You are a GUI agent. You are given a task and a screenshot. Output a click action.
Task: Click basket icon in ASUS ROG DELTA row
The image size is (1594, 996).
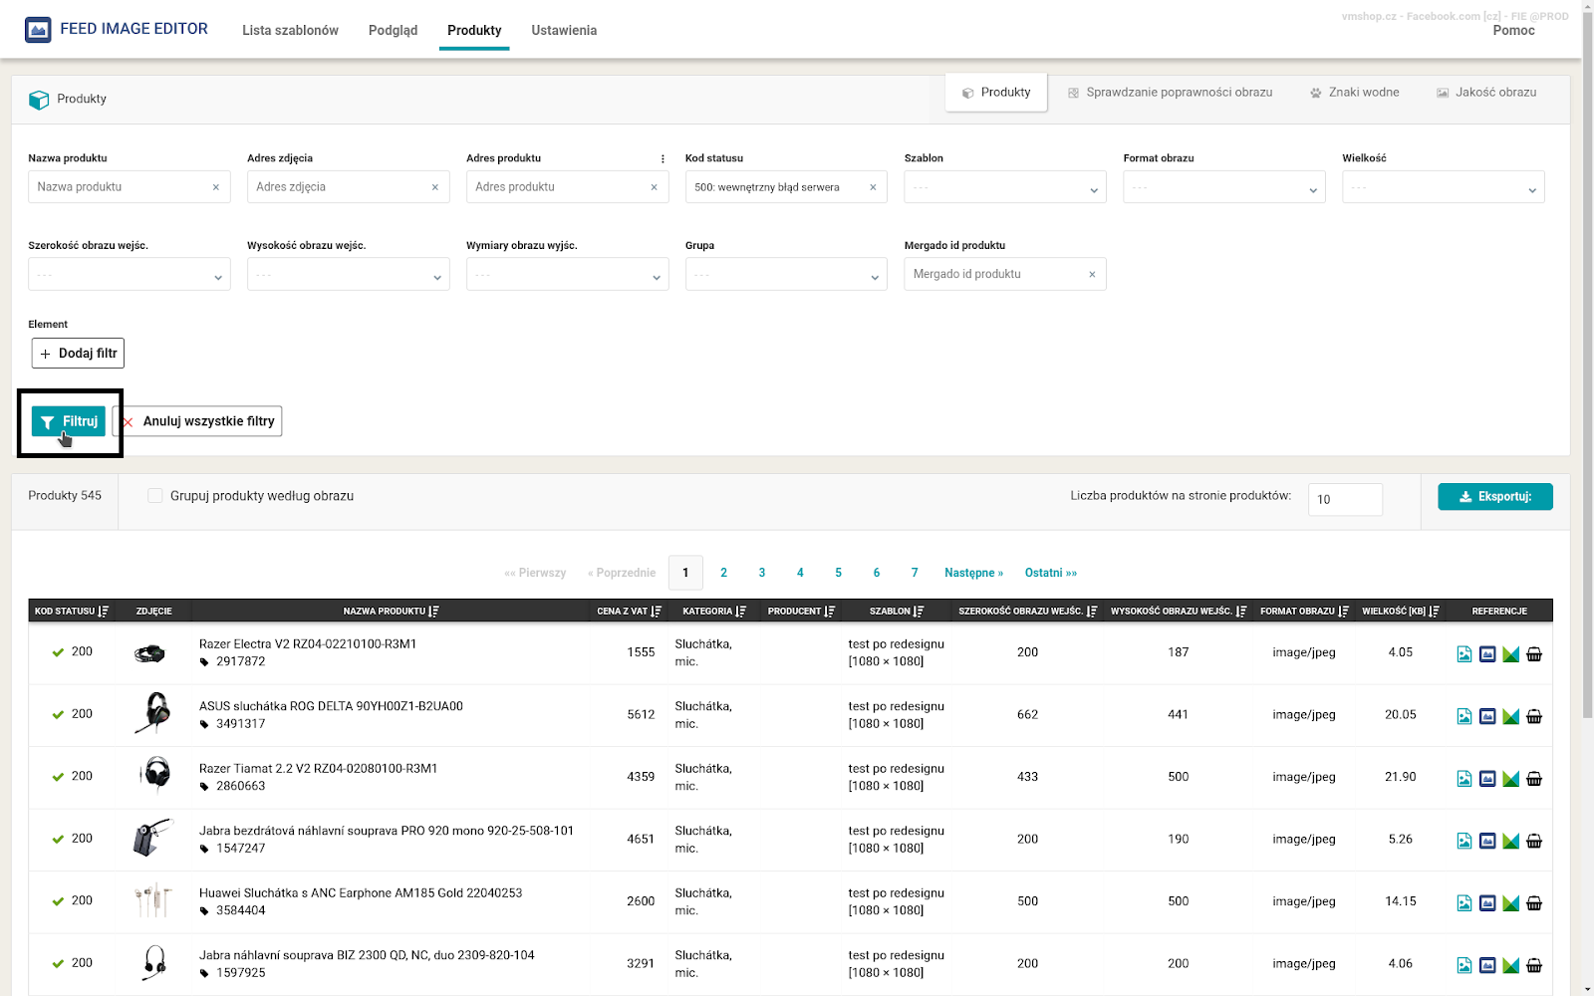coord(1534,716)
